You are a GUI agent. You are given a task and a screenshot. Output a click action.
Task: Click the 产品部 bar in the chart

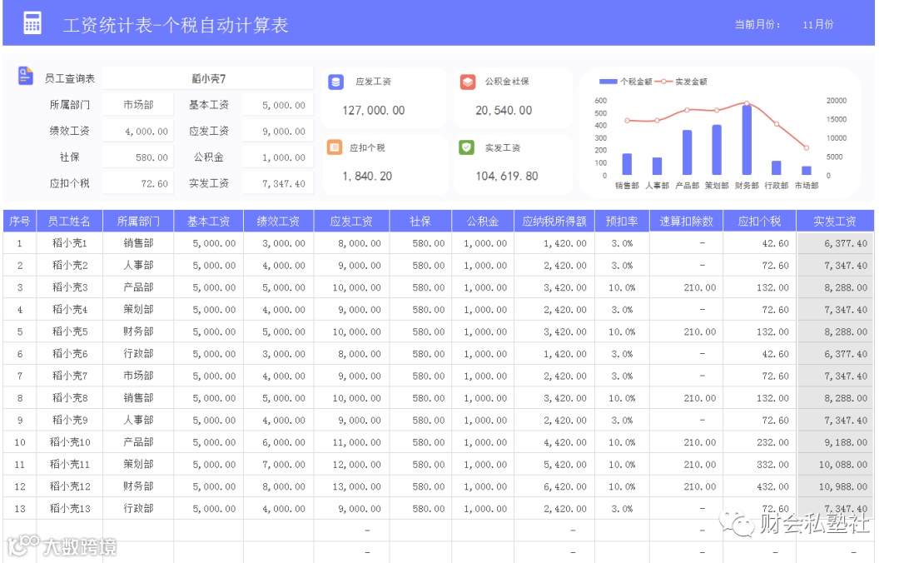687,152
